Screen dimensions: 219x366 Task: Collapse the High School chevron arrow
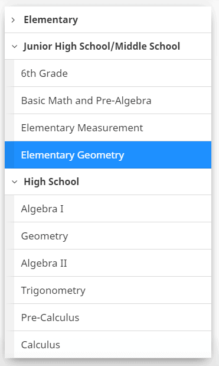point(14,182)
